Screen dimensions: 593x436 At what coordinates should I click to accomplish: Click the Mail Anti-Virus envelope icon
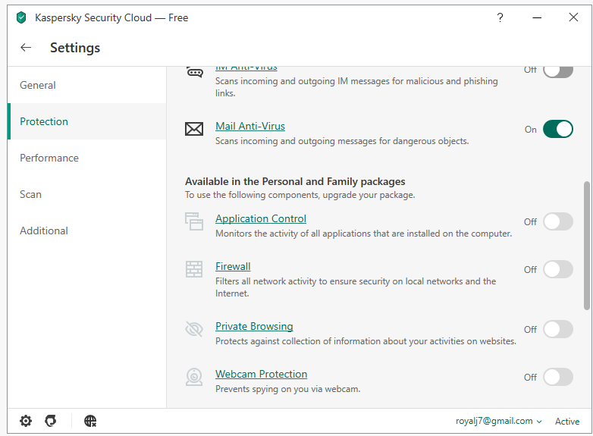pyautogui.click(x=194, y=129)
